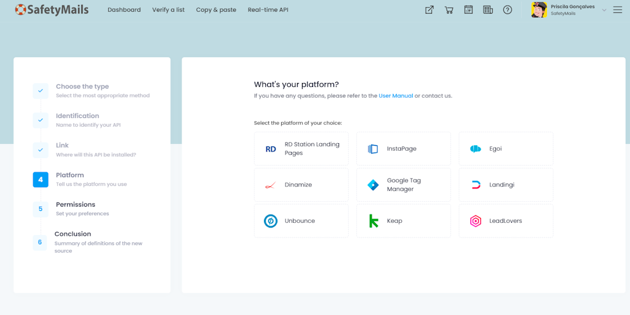Go to Verify a list
Viewport: 630px width, 315px height.
tap(169, 10)
